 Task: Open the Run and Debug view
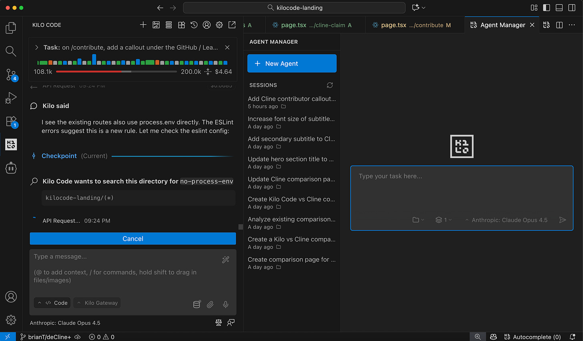[x=11, y=98]
